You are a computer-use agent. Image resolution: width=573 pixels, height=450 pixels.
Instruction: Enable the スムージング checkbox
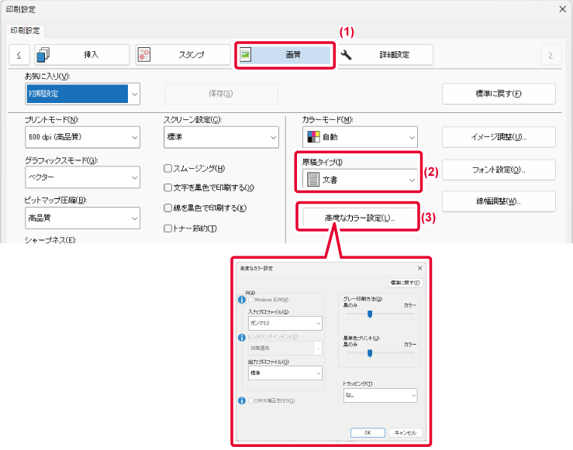(x=168, y=168)
